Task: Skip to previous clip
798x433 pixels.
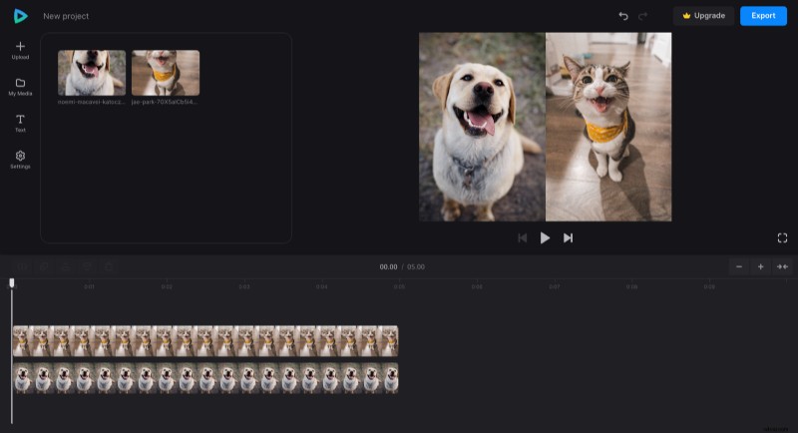Action: (522, 237)
